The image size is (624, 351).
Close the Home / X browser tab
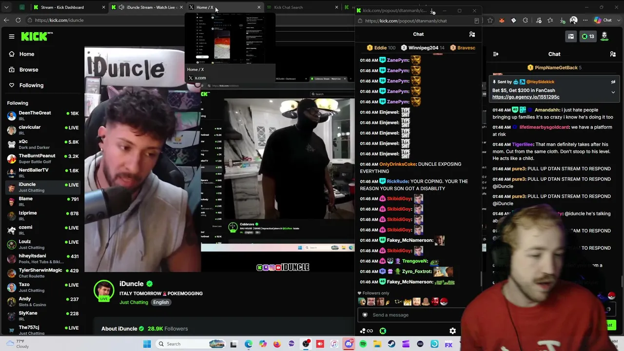[x=259, y=7]
